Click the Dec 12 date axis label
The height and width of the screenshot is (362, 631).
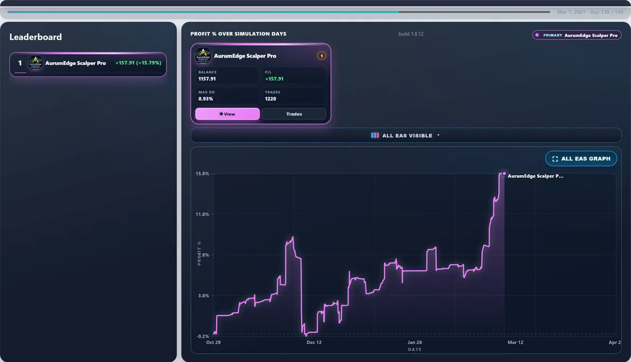point(314,342)
